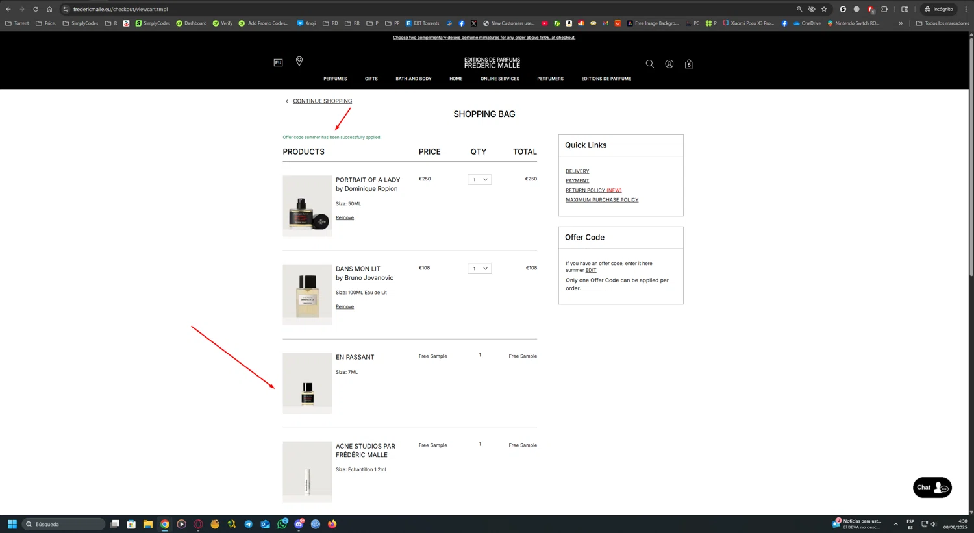
Task: Click the store locator pin icon
Action: (299, 61)
